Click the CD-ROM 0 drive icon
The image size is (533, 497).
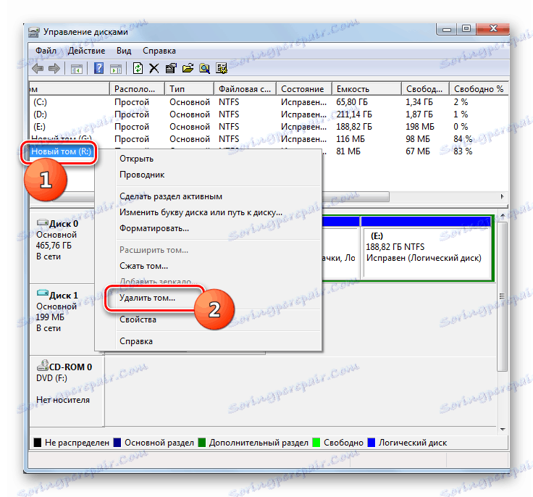[x=43, y=365]
